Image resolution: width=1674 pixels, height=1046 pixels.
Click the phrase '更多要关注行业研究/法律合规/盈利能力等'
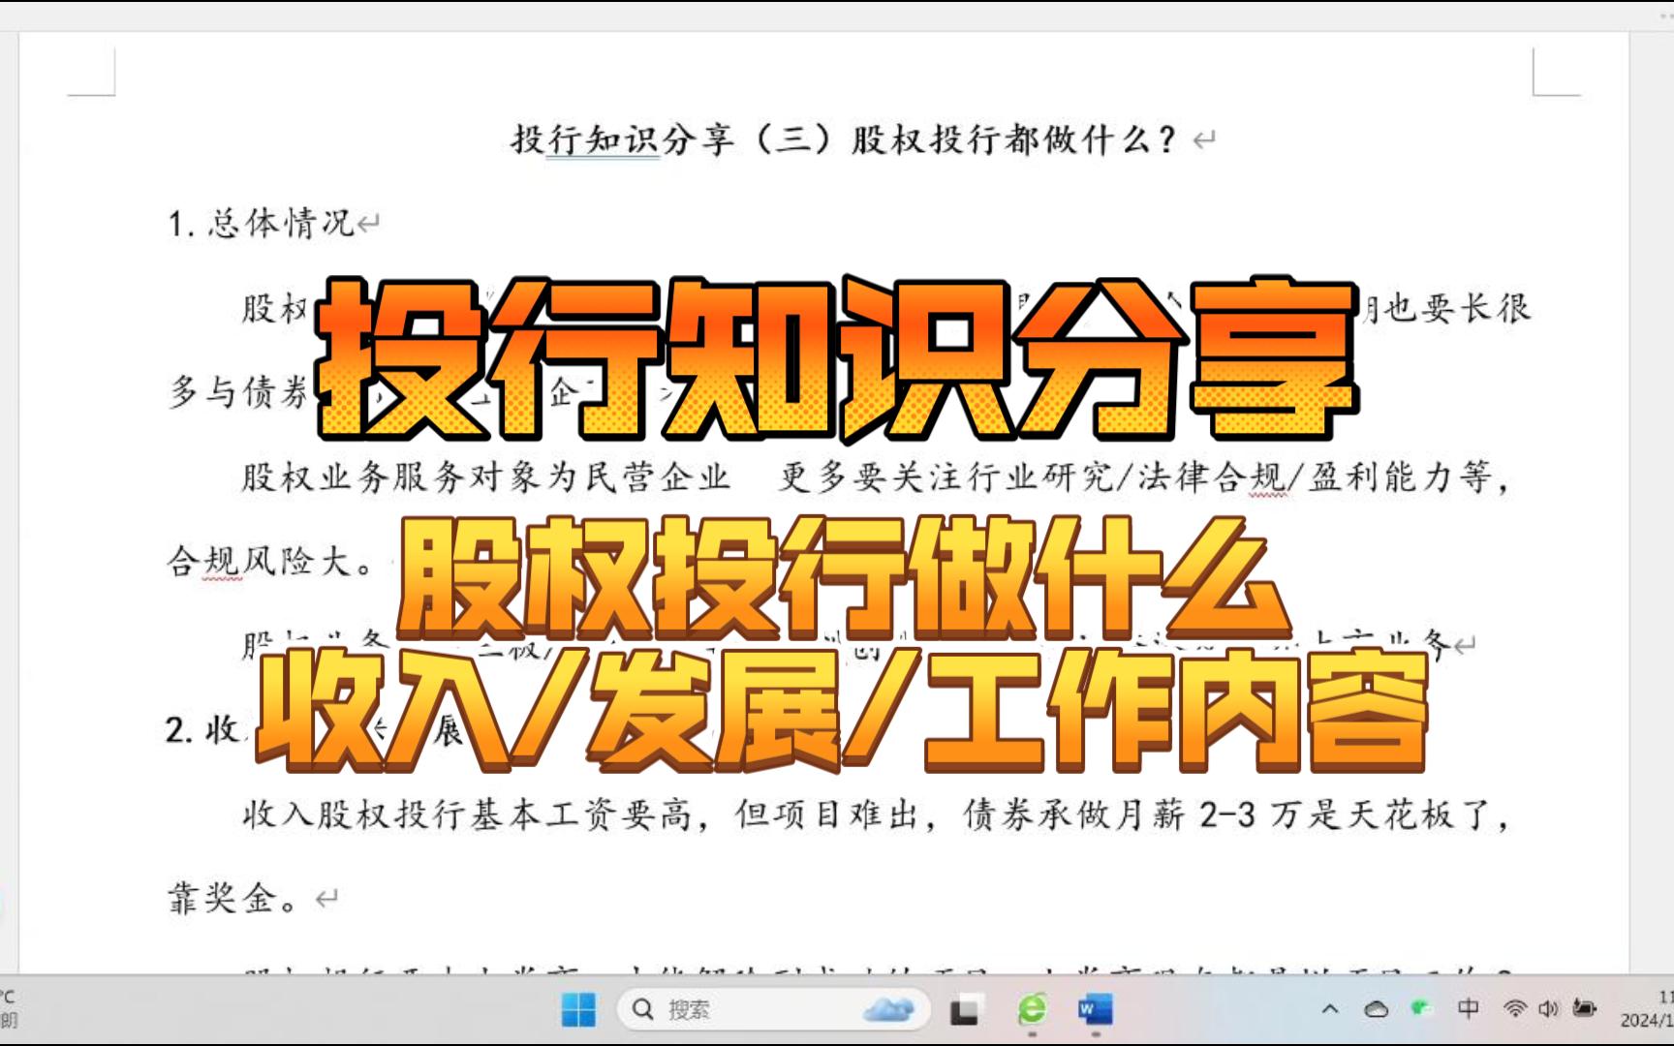pyautogui.click(x=1135, y=477)
